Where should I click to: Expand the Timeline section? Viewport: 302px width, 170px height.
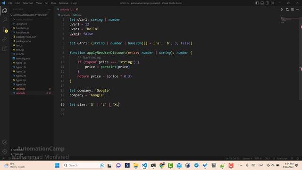[18, 154]
